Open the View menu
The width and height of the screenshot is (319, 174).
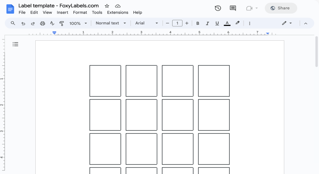(47, 12)
